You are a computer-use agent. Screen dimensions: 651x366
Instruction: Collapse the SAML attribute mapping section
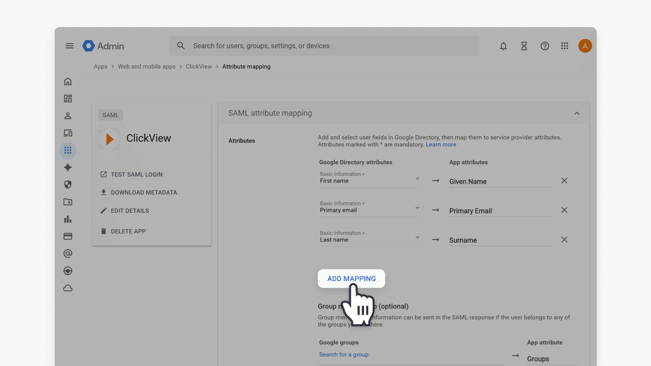tap(577, 113)
